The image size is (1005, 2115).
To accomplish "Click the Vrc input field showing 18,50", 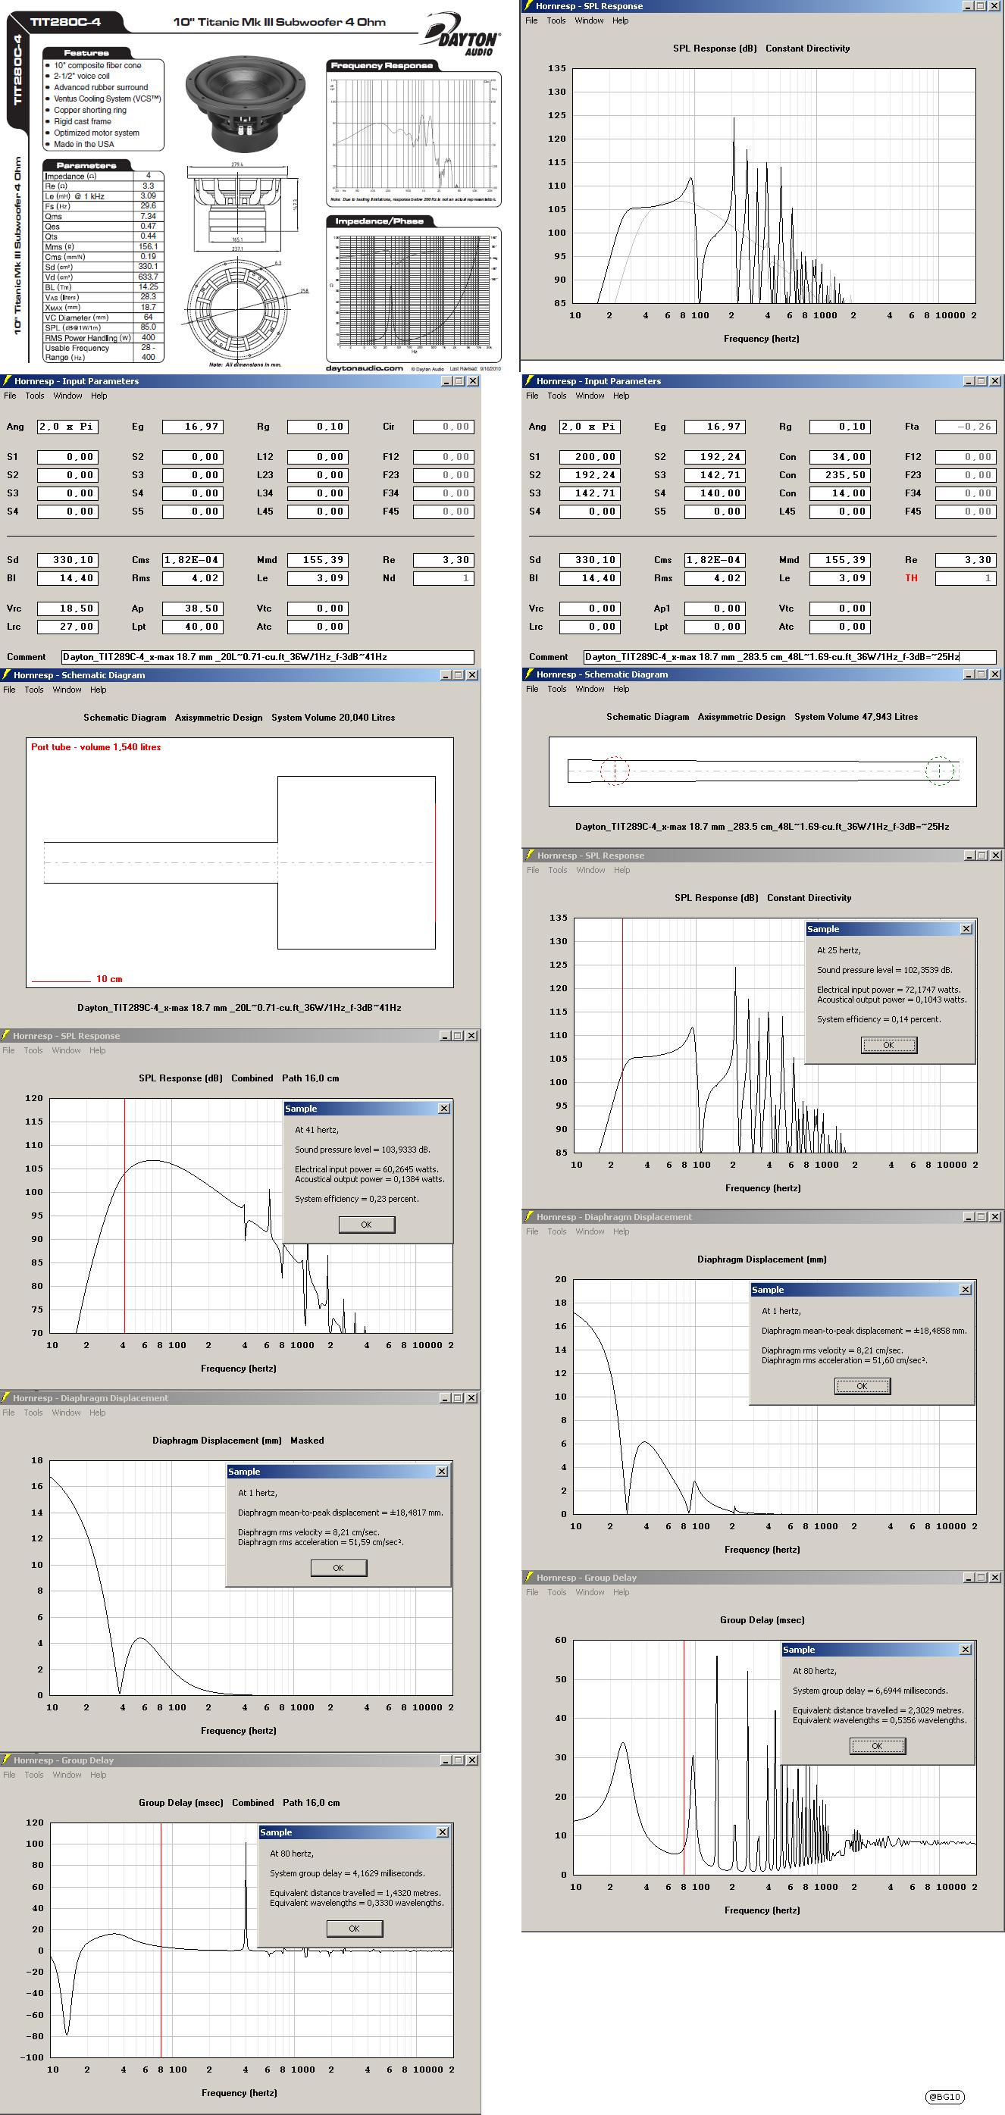I will pyautogui.click(x=68, y=609).
